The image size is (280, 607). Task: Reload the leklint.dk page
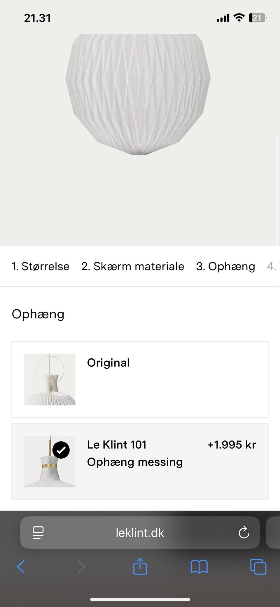[x=244, y=533]
